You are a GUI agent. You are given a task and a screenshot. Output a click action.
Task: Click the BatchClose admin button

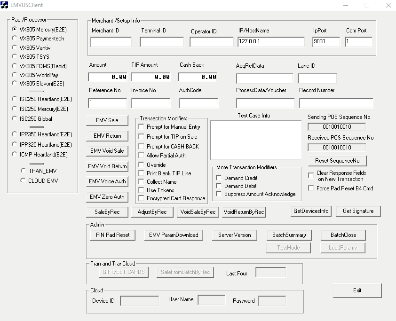(x=343, y=235)
